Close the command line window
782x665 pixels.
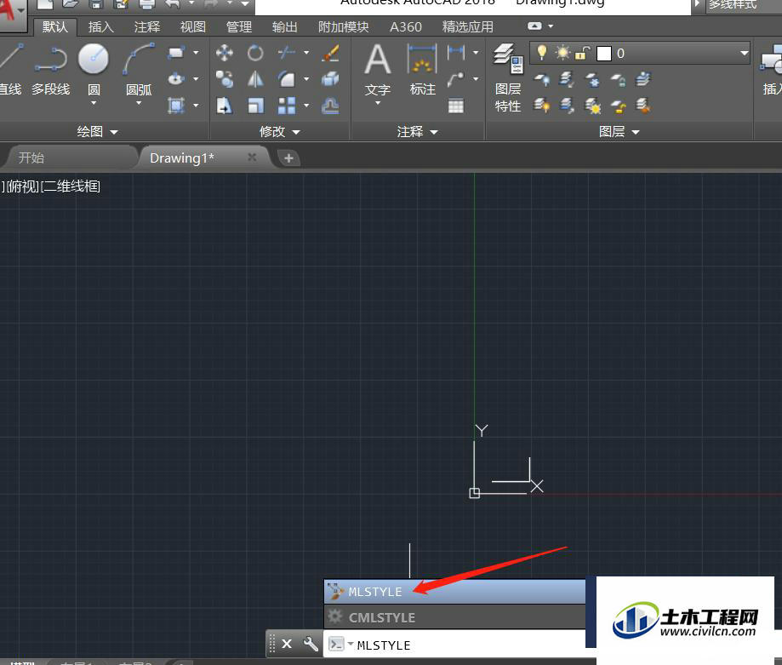click(x=287, y=644)
